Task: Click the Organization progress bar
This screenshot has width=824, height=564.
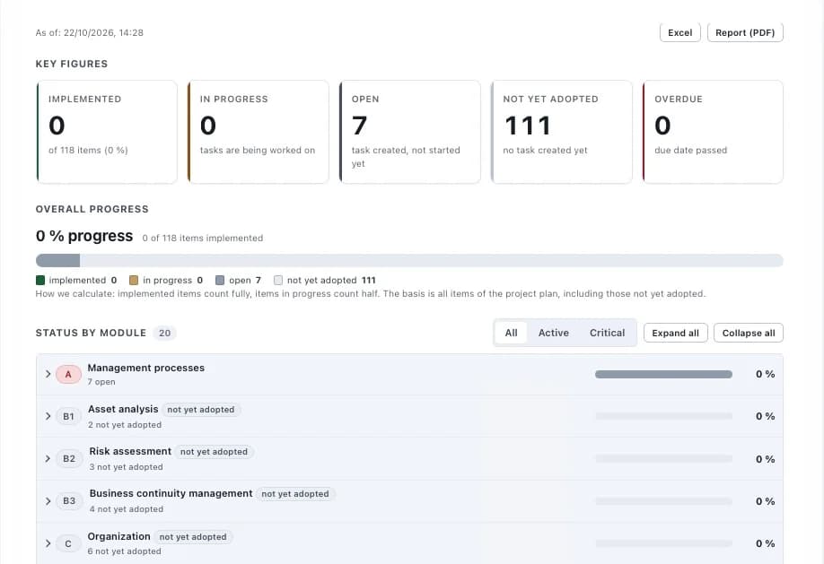Action: click(663, 543)
